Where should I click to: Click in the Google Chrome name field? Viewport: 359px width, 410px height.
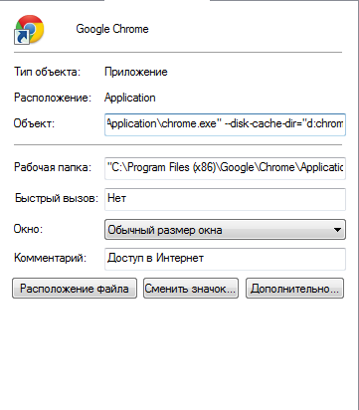pos(112,29)
